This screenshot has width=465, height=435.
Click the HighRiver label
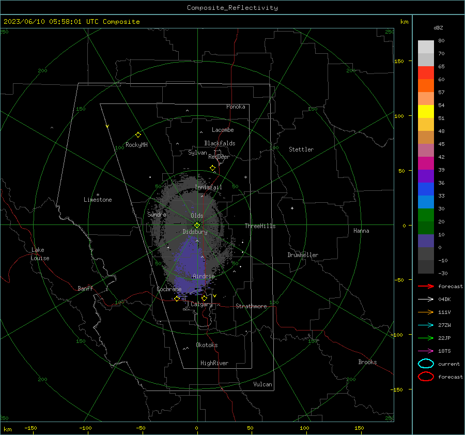pyautogui.click(x=214, y=363)
